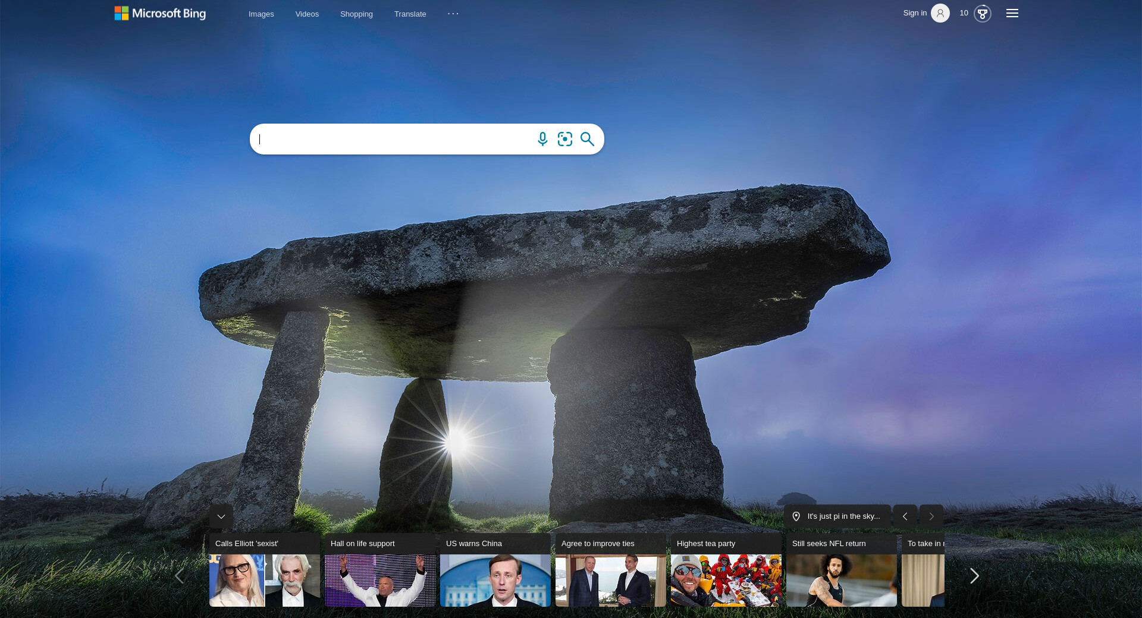Show previous homepage background image
The image size is (1142, 618).
(x=905, y=516)
